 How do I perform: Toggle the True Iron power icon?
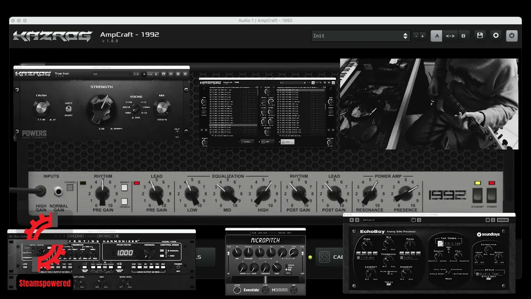185,74
